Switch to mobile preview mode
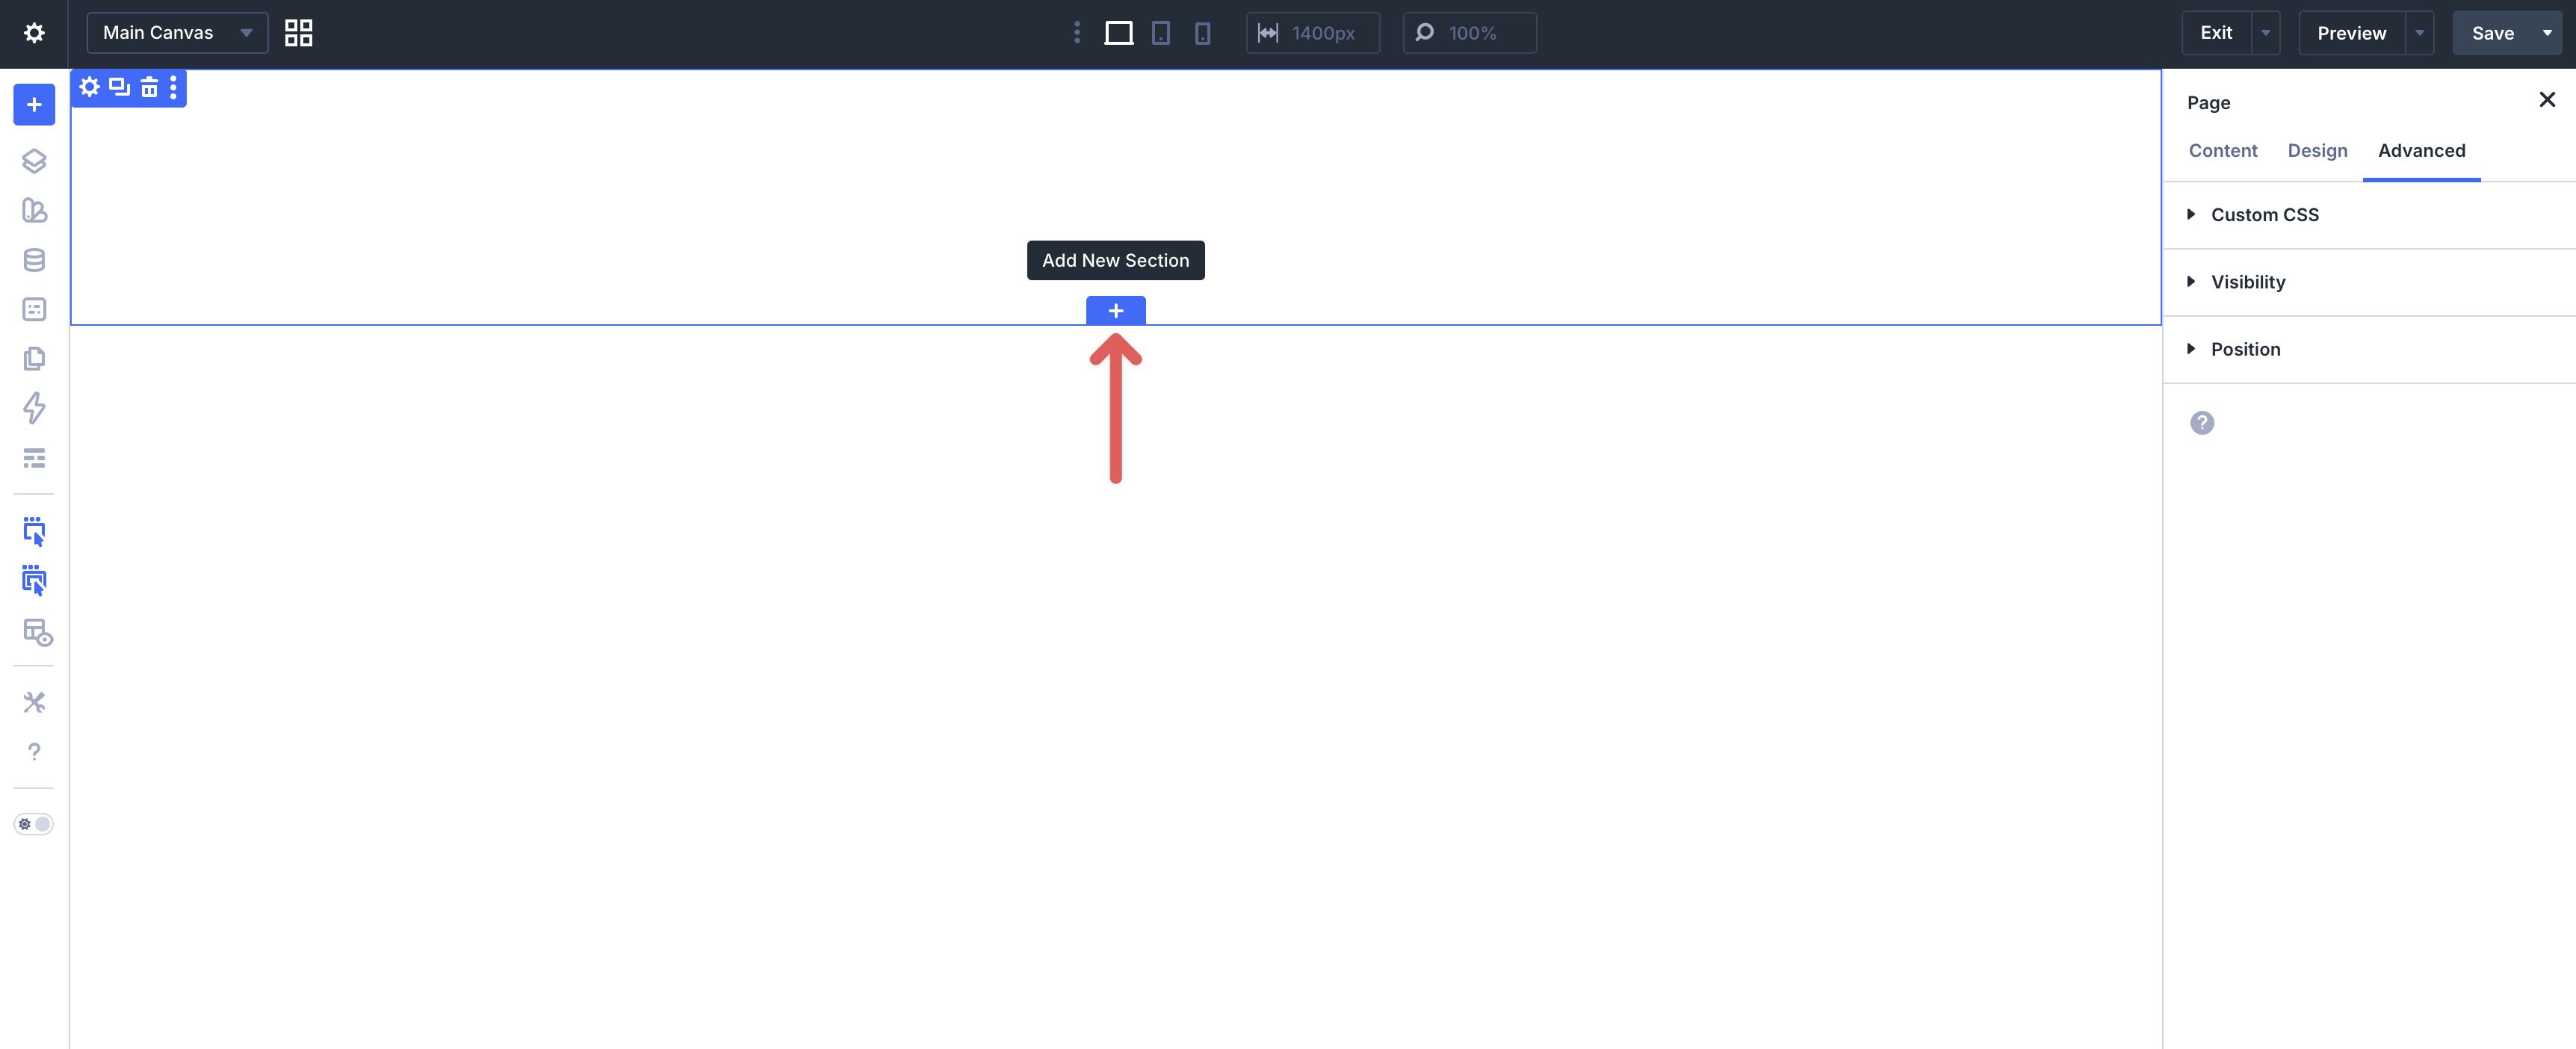 (1202, 32)
